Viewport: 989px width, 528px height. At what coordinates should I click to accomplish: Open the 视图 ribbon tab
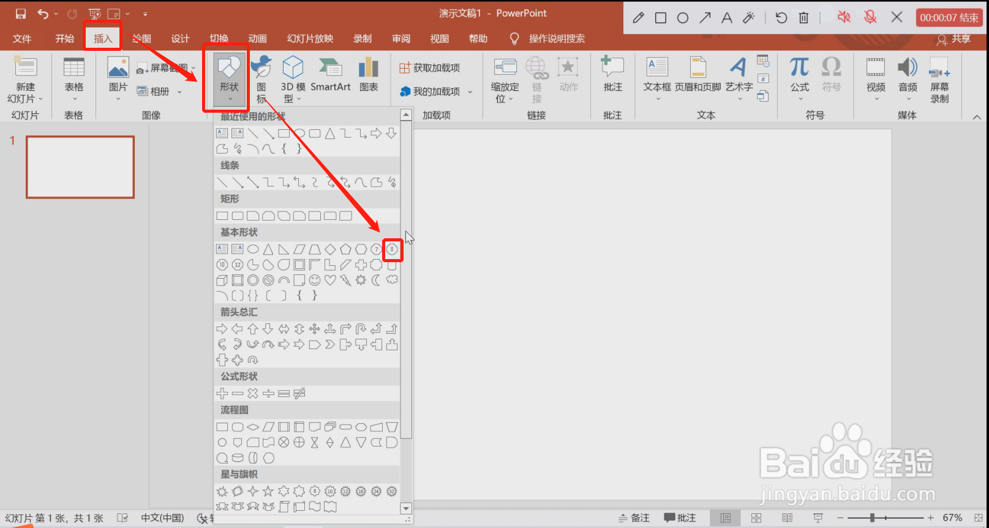tap(439, 39)
